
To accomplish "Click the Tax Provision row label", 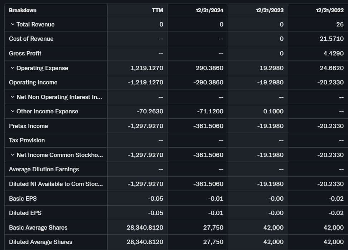I will click(27, 140).
